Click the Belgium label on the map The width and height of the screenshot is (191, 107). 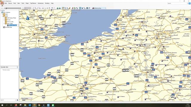tap(121, 49)
